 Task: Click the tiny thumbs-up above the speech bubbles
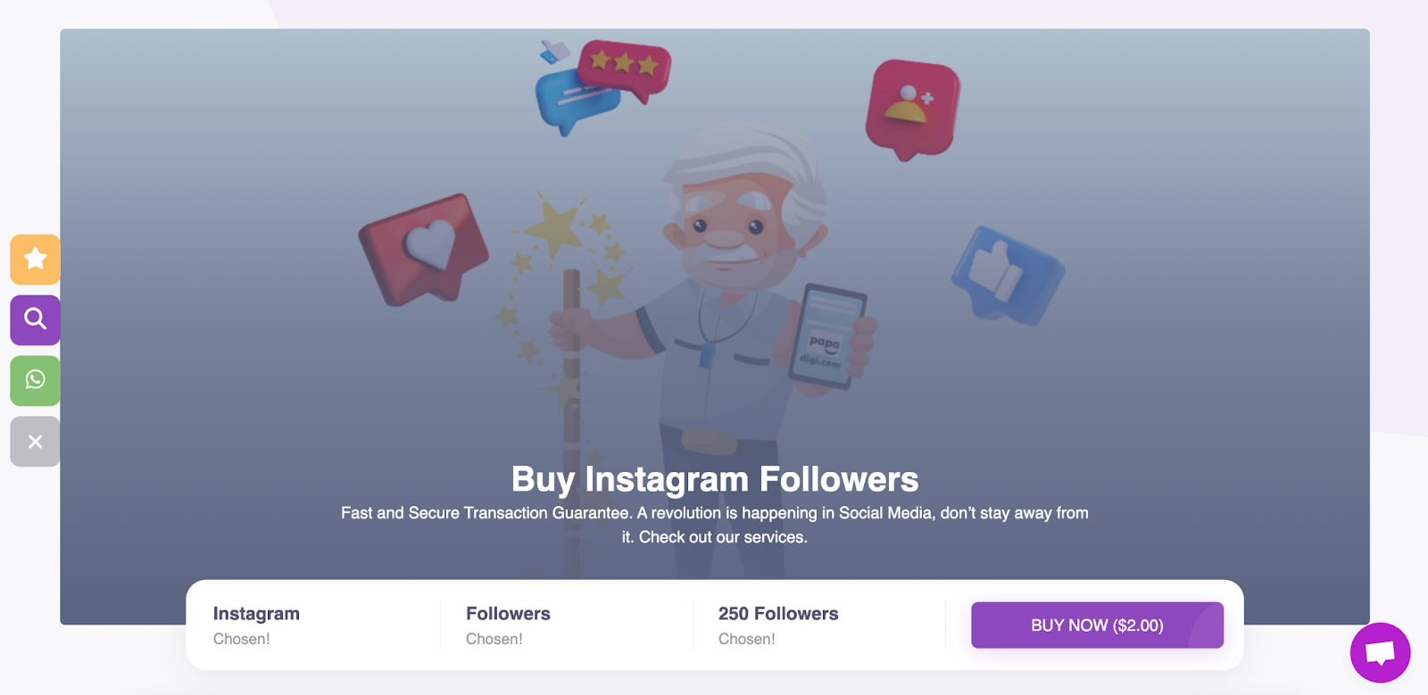(553, 50)
